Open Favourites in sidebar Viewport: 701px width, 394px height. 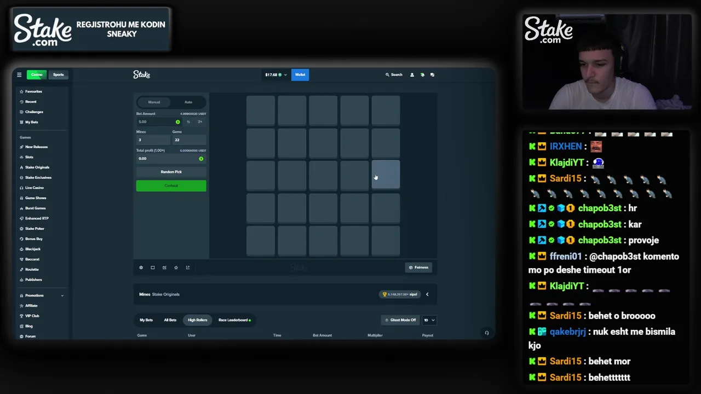[31, 91]
